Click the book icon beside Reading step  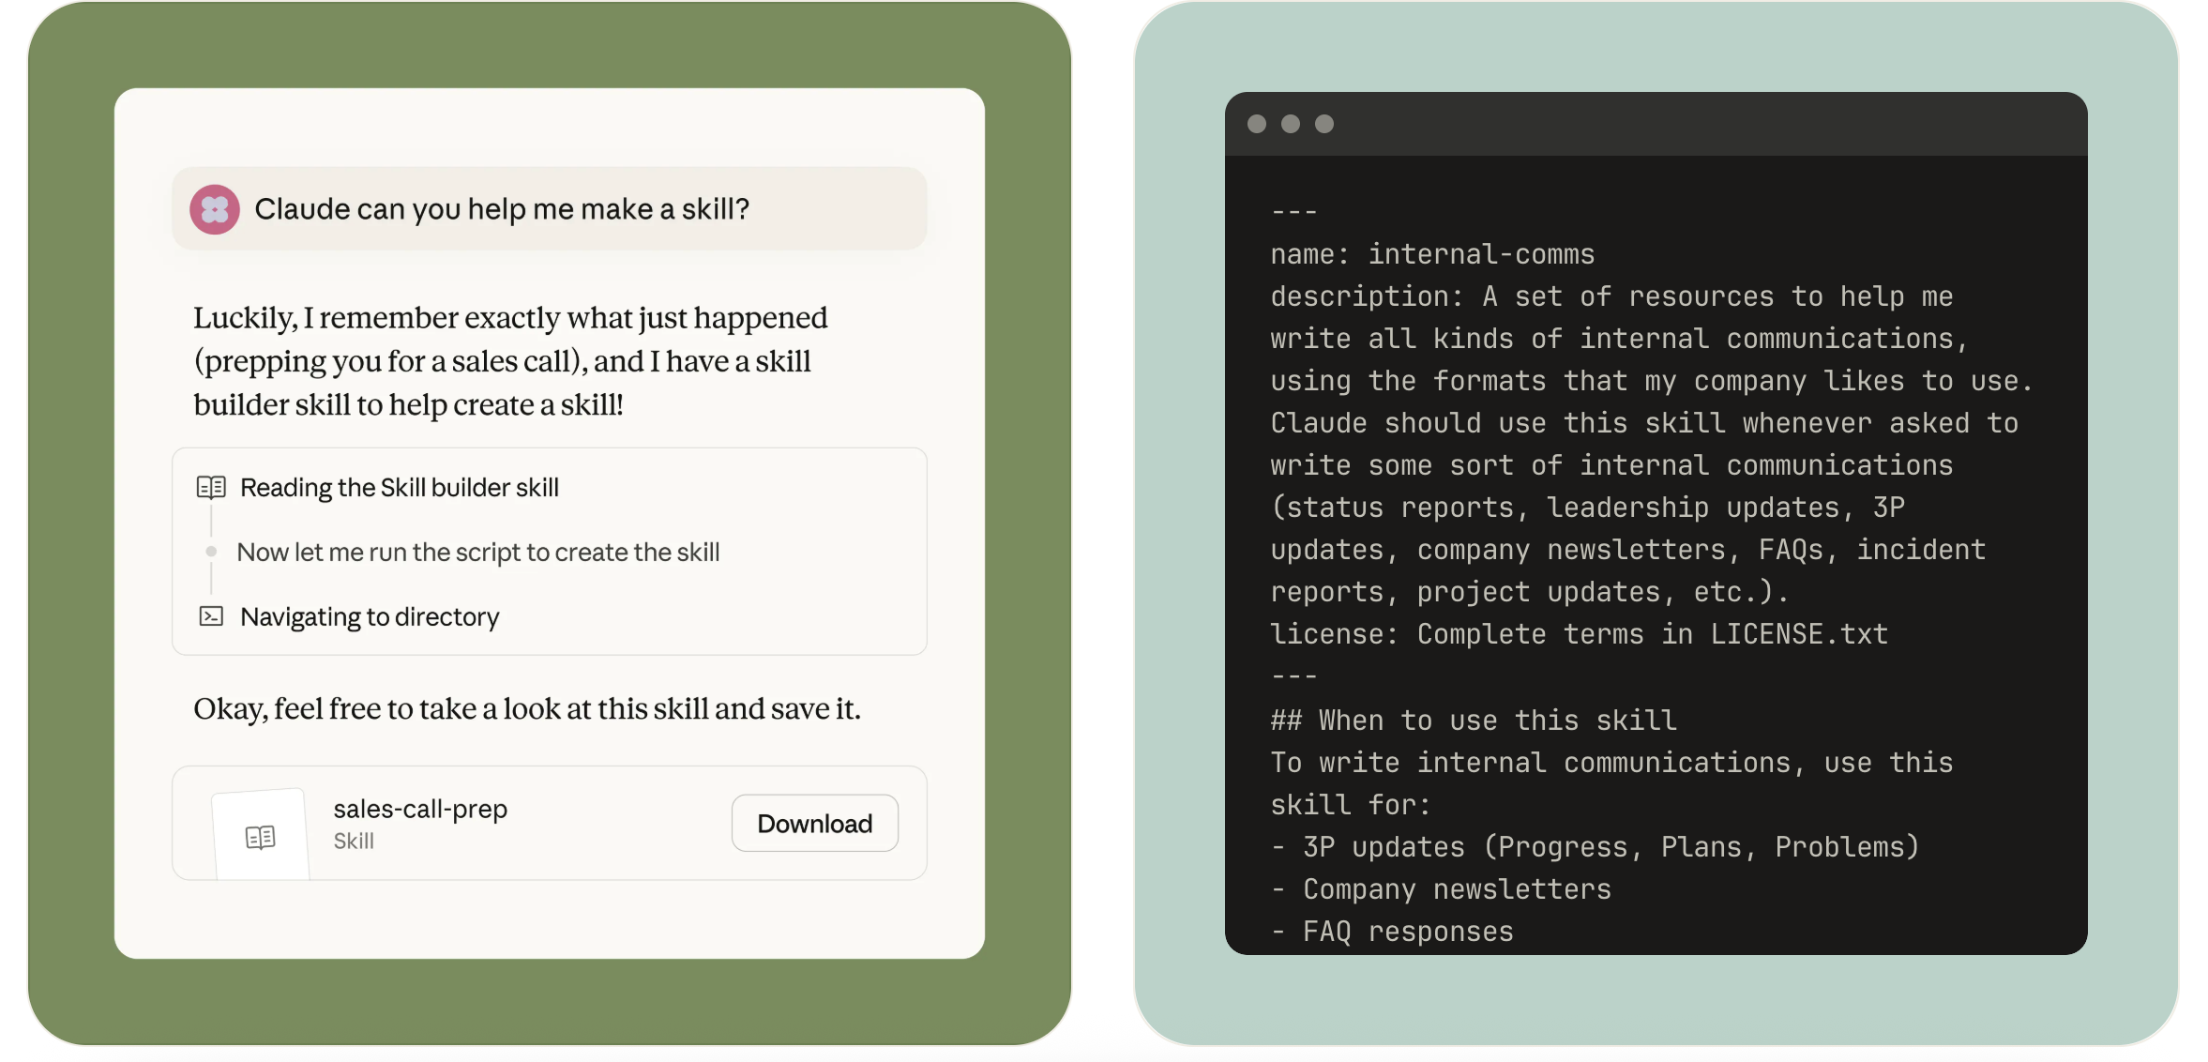coord(211,487)
